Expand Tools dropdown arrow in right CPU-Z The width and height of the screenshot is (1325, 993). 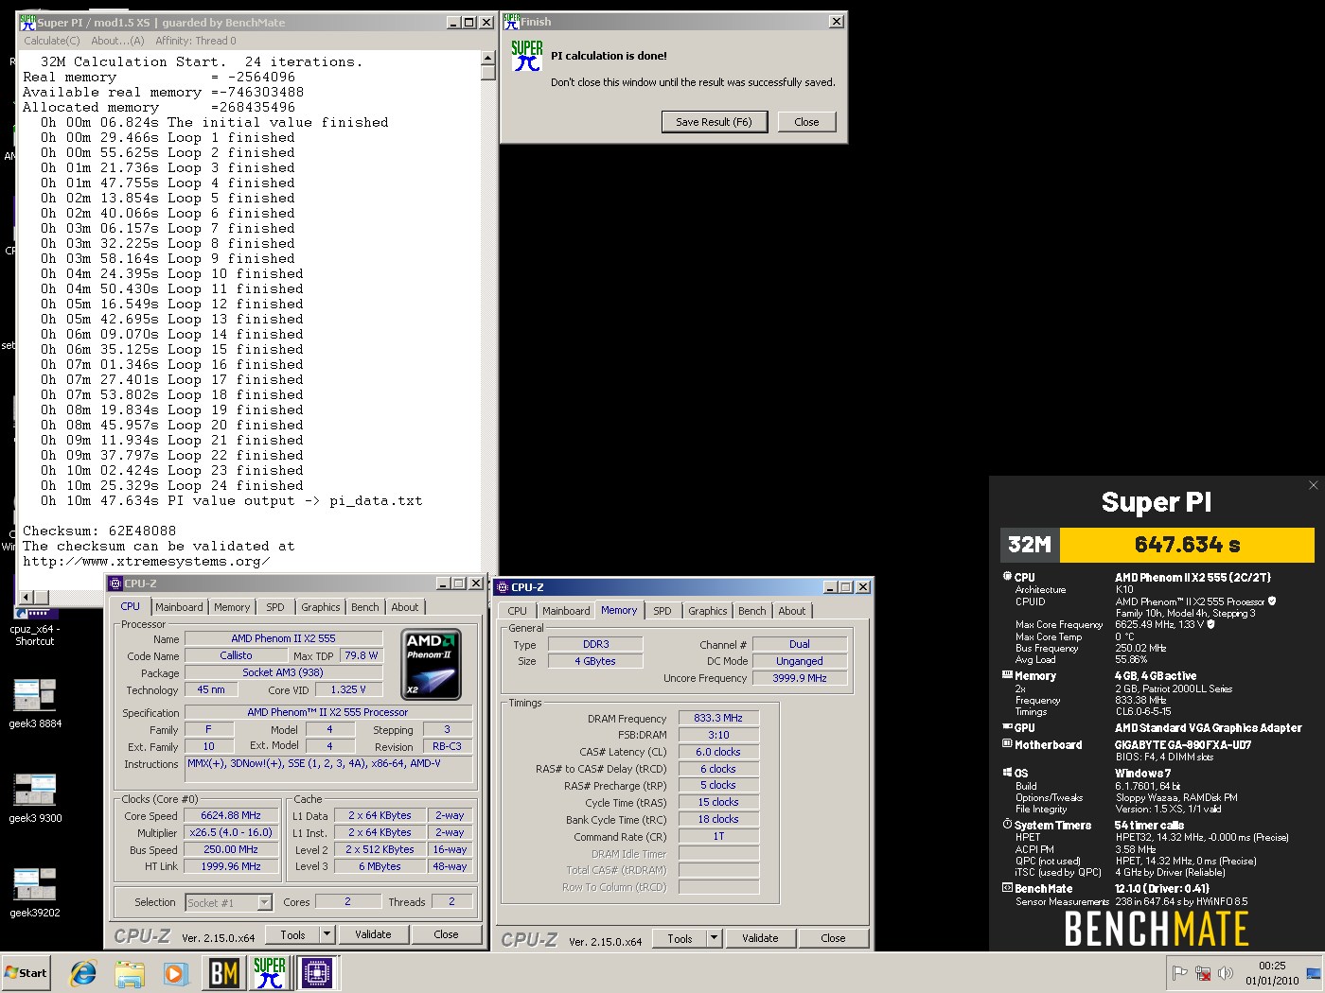(715, 938)
